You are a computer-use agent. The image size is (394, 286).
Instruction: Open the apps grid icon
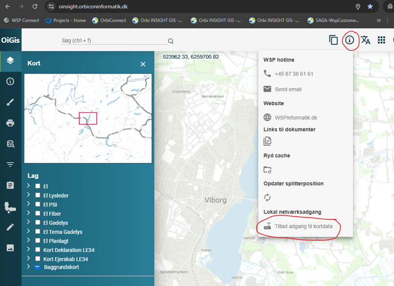[381, 40]
